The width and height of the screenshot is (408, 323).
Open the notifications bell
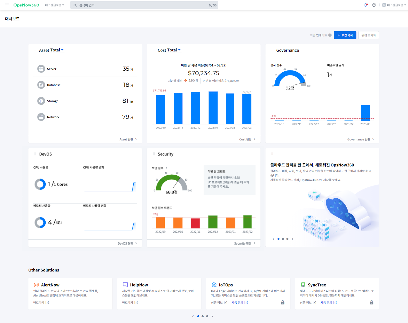(x=366, y=5)
